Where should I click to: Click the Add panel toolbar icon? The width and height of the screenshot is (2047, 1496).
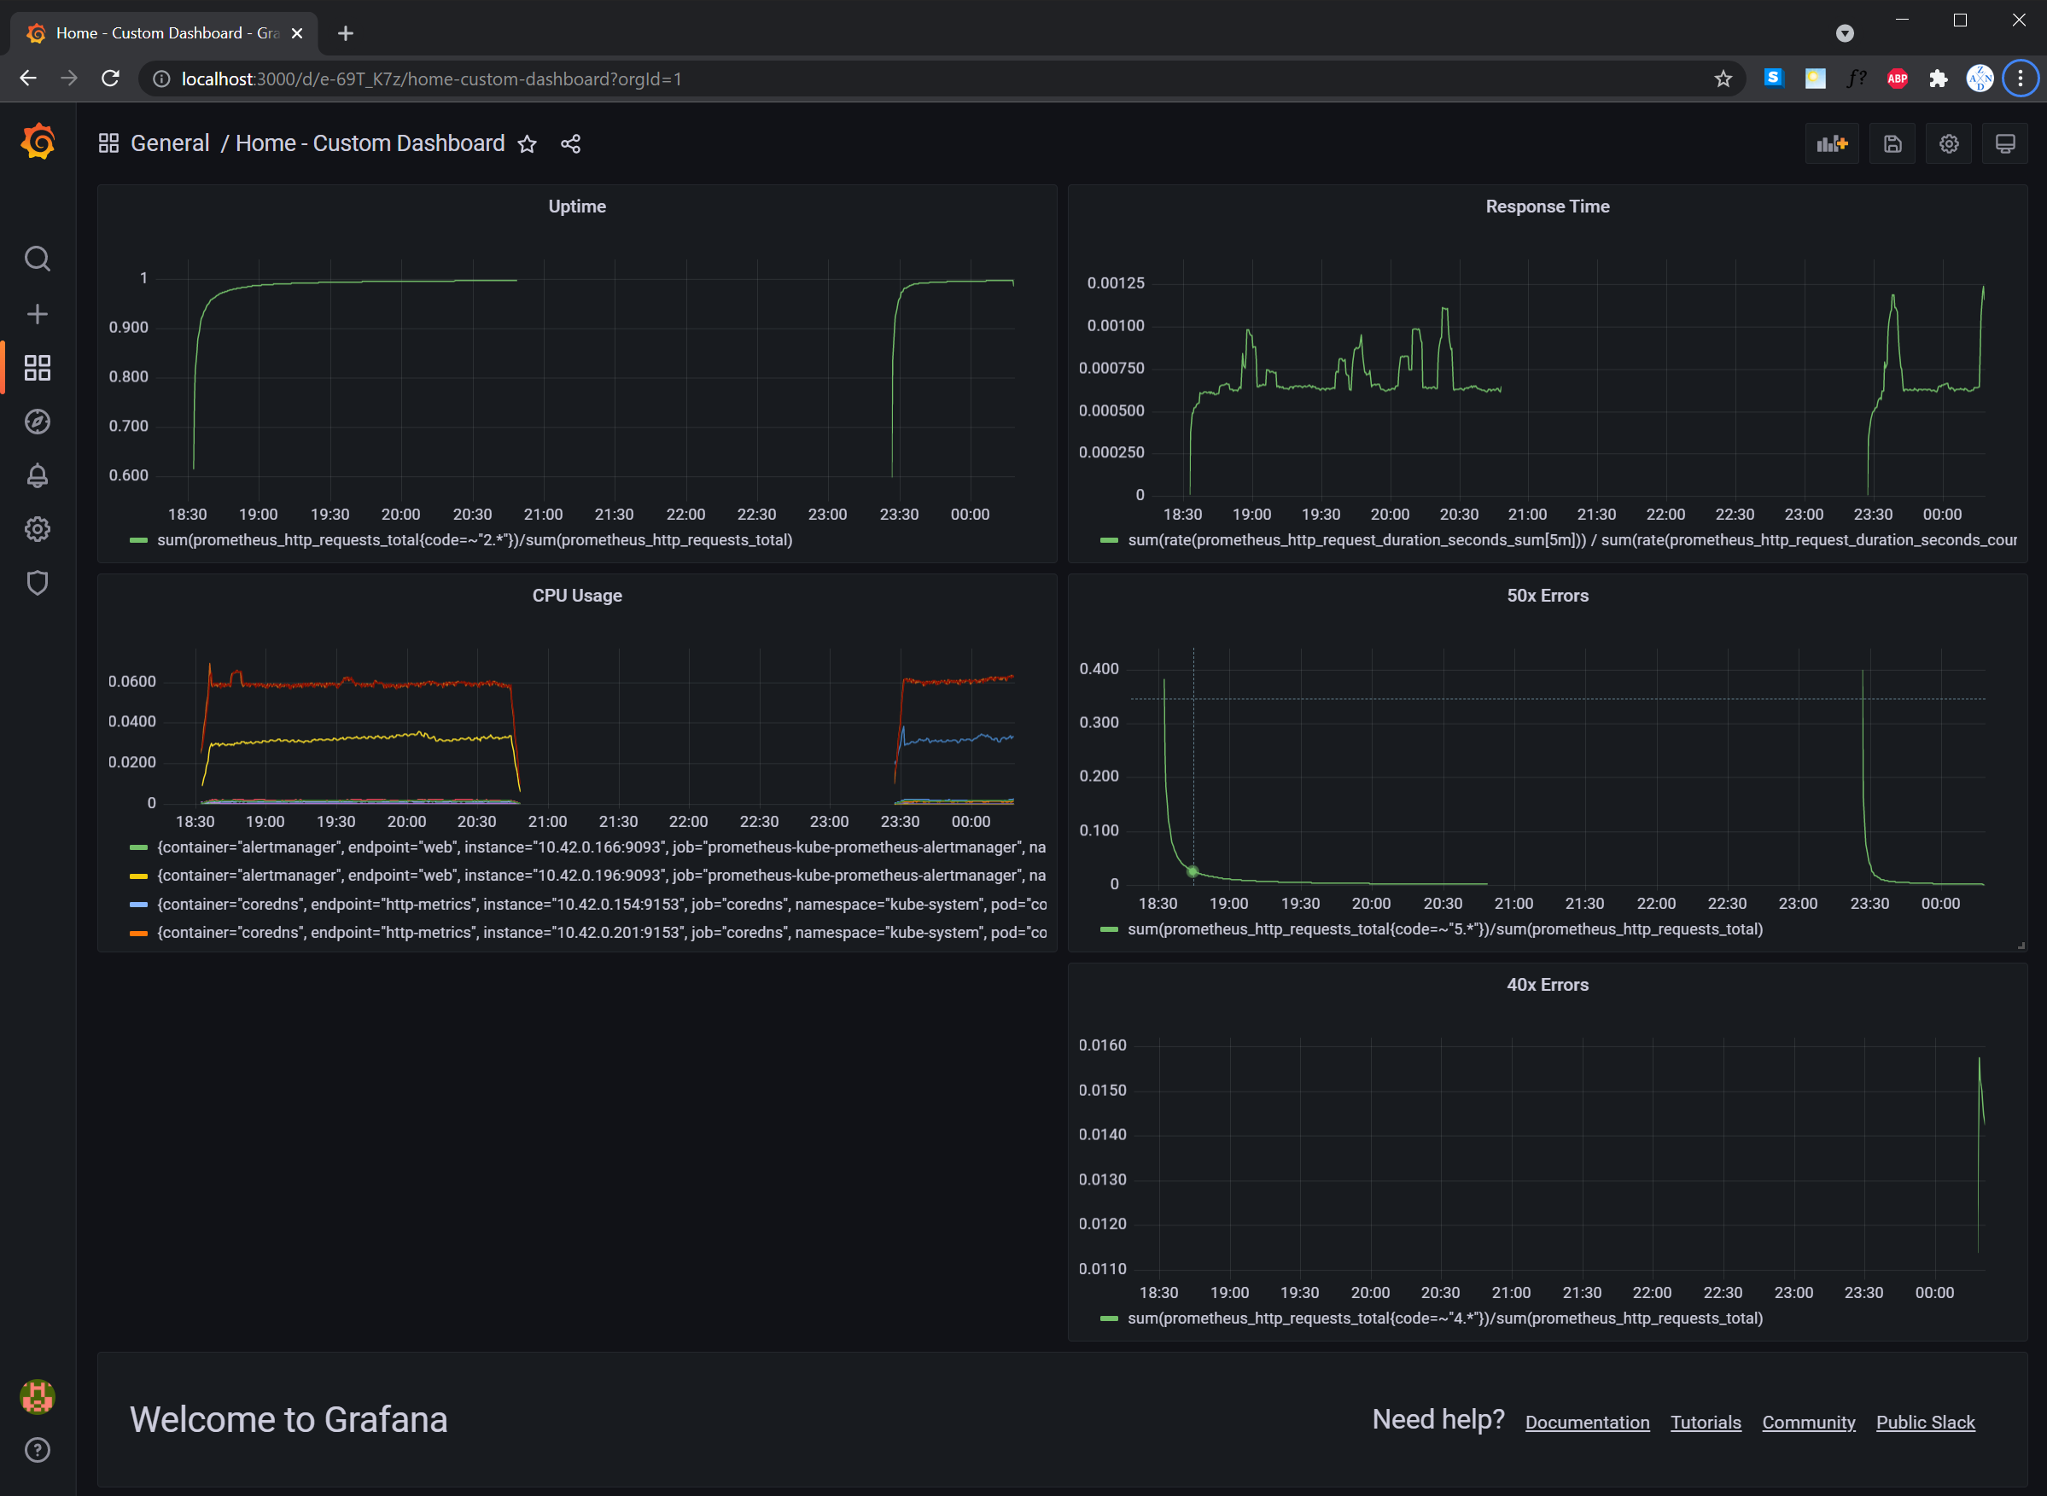coord(1831,144)
